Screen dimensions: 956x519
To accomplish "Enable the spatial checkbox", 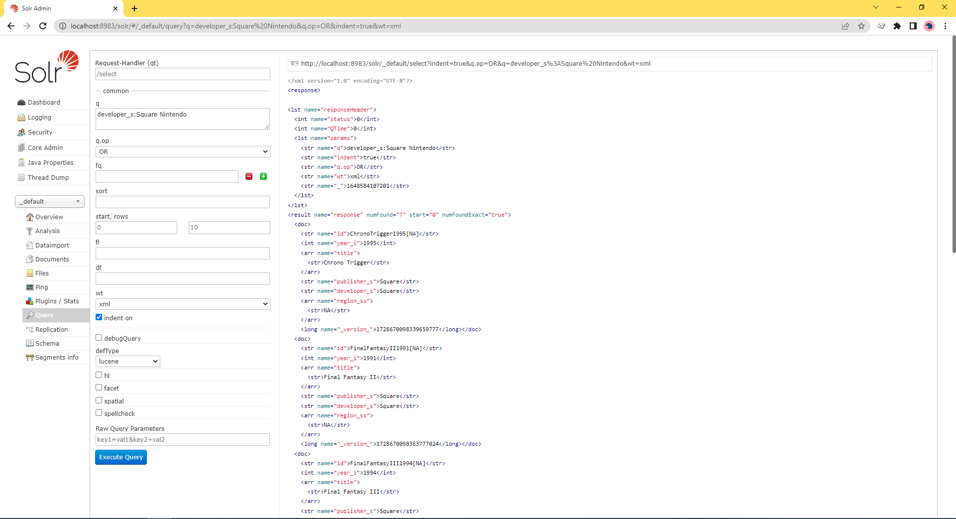I will tap(99, 400).
